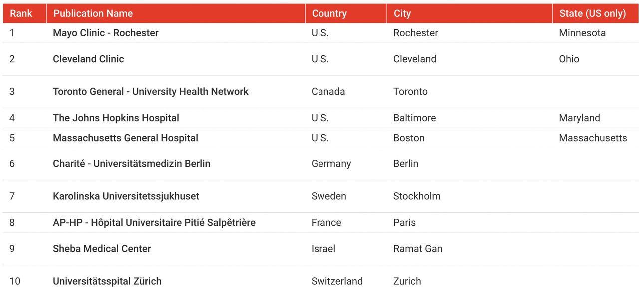Click the State (US only) header
This screenshot has height=296, width=639.
point(592,13)
